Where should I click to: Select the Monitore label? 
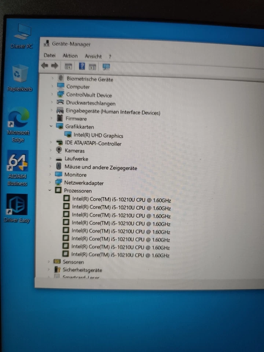[75, 175]
